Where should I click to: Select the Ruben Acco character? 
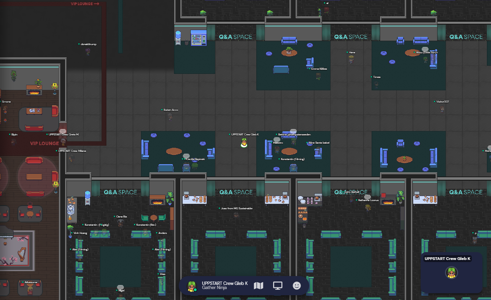[170, 117]
